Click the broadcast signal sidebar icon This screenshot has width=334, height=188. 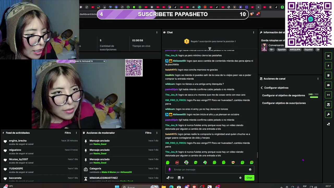[328, 95]
